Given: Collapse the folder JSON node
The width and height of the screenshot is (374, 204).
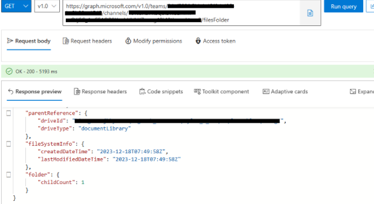Looking at the screenshot, I should [x=9, y=175].
